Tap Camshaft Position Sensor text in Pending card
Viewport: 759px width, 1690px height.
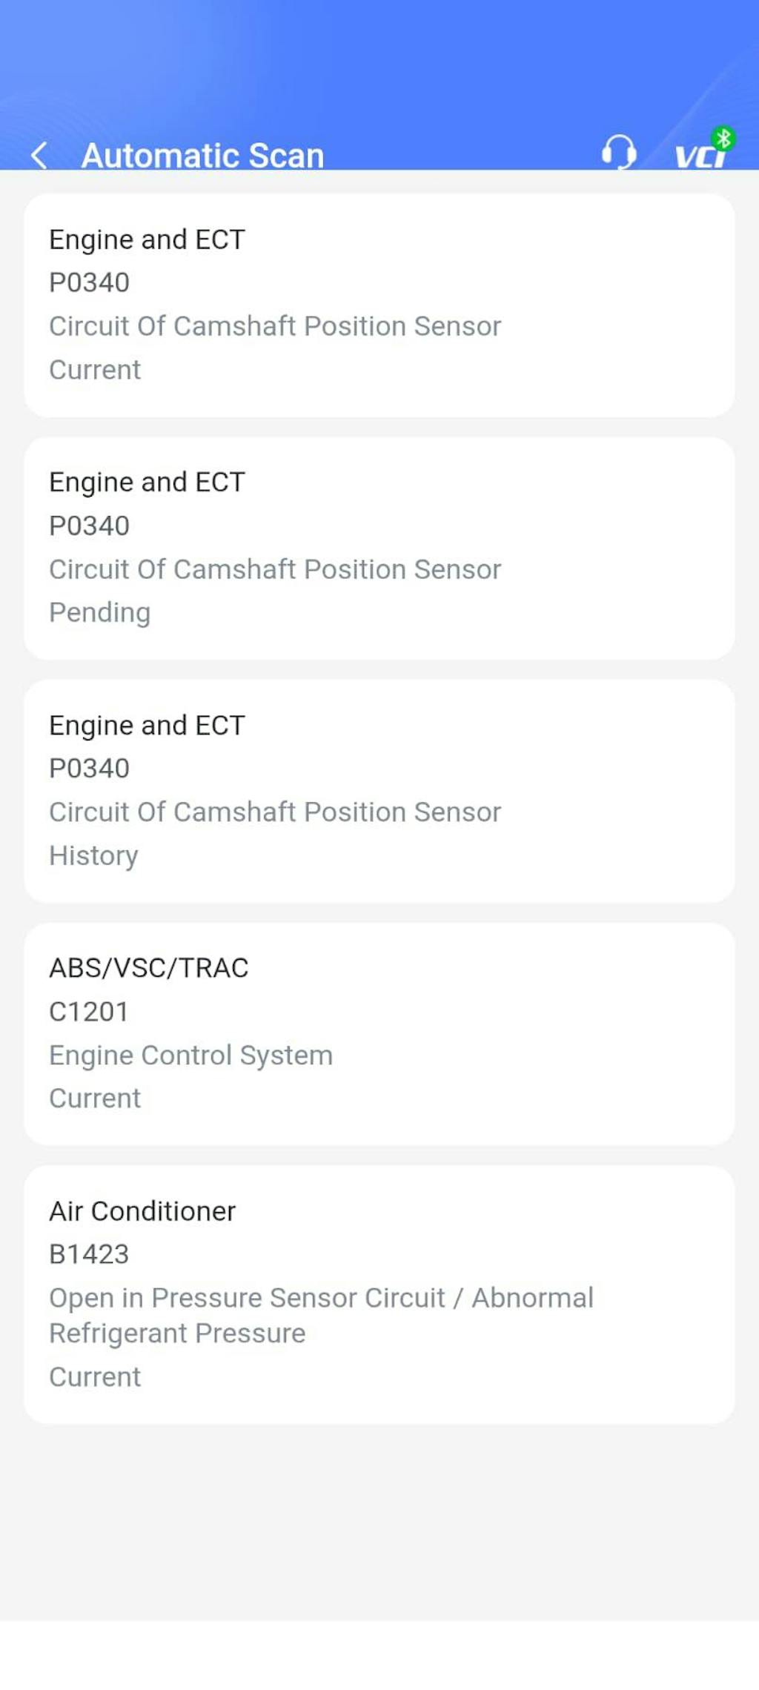click(275, 569)
